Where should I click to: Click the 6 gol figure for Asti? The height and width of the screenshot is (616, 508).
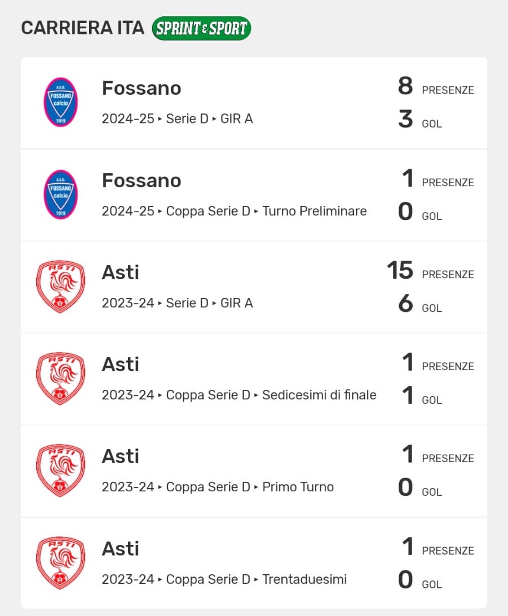[x=405, y=305]
